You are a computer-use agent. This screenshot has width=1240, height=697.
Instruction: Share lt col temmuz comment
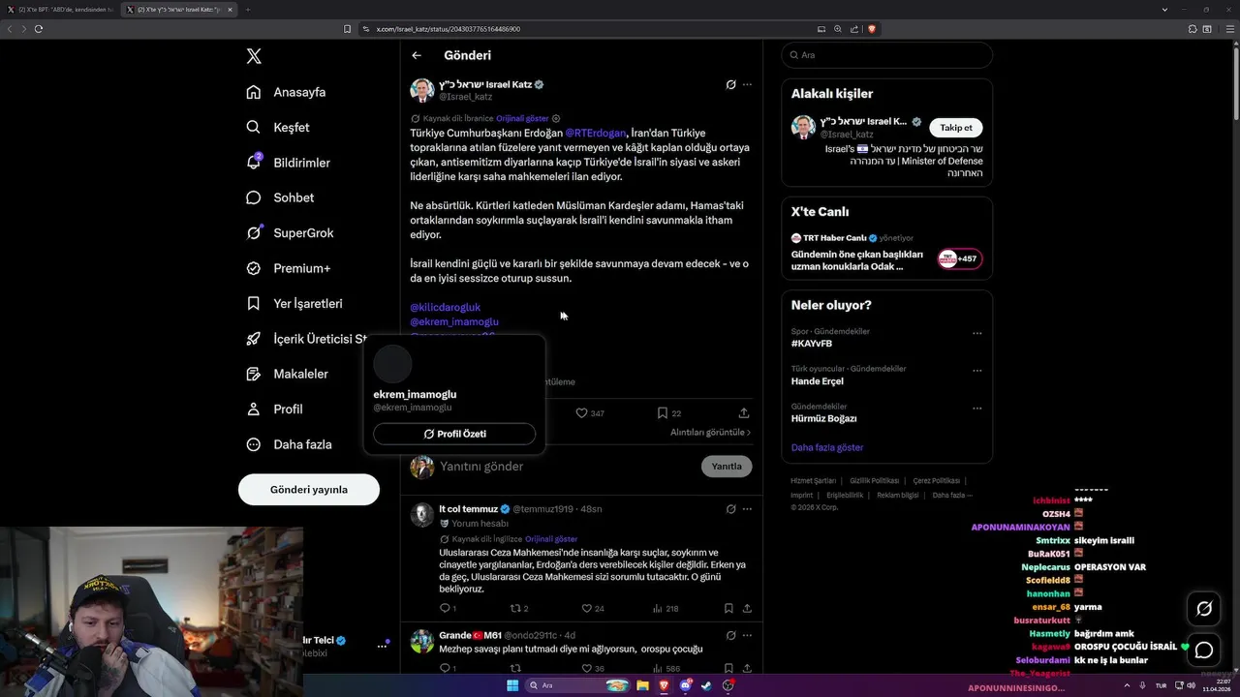point(747,609)
